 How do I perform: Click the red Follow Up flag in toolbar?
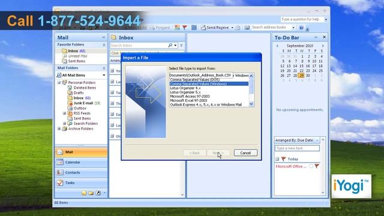185,28
